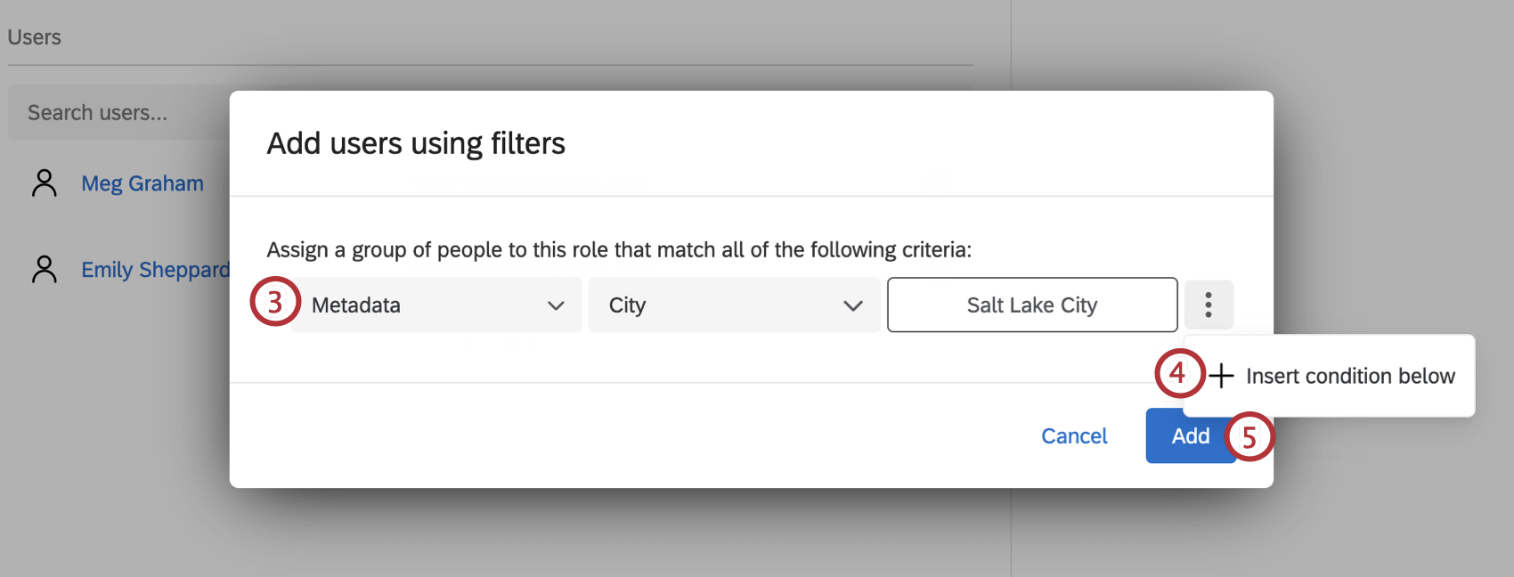The image size is (1514, 577).
Task: Click the Salt Lake City value field
Action: point(1031,305)
